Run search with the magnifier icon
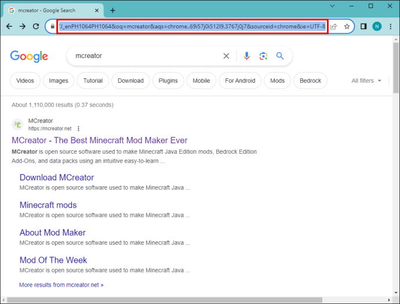400x304 pixels. tap(280, 56)
